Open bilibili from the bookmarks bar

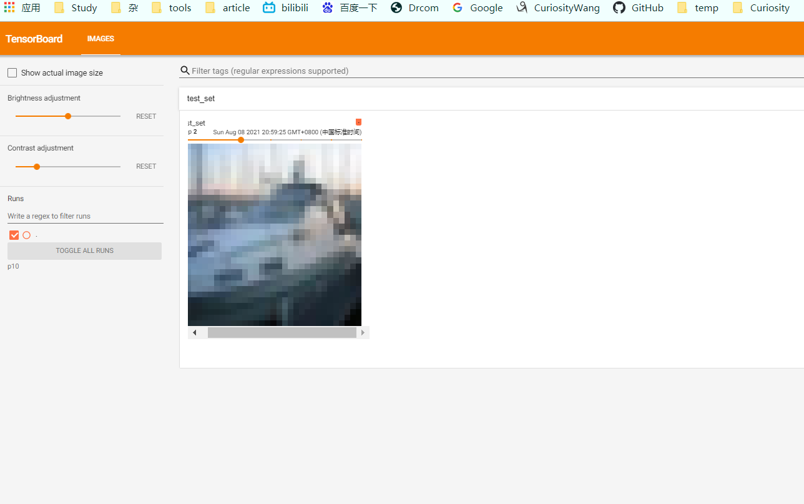[x=285, y=7]
